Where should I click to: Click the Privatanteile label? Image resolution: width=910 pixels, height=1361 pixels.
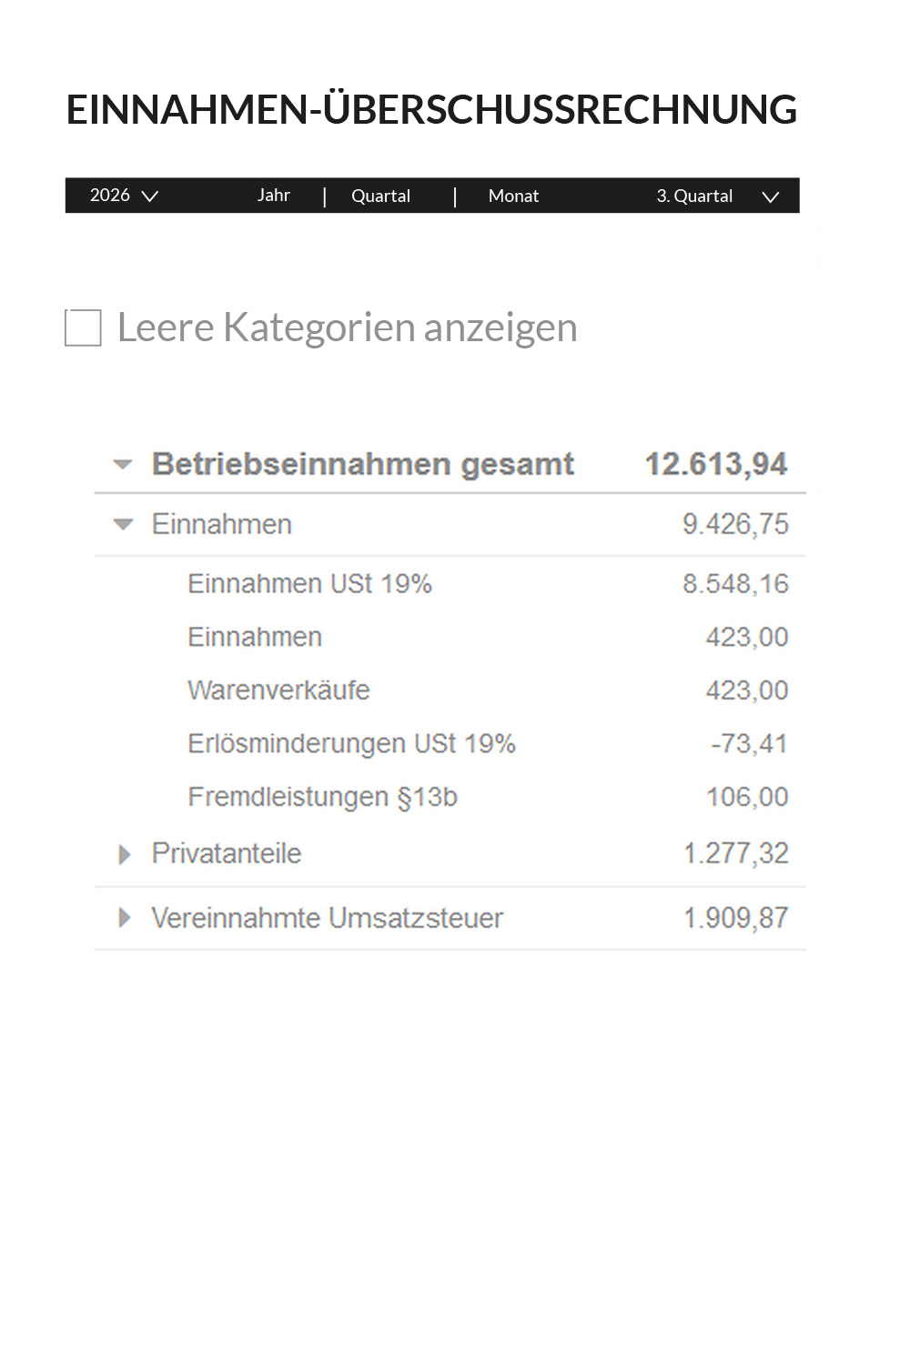coord(226,853)
